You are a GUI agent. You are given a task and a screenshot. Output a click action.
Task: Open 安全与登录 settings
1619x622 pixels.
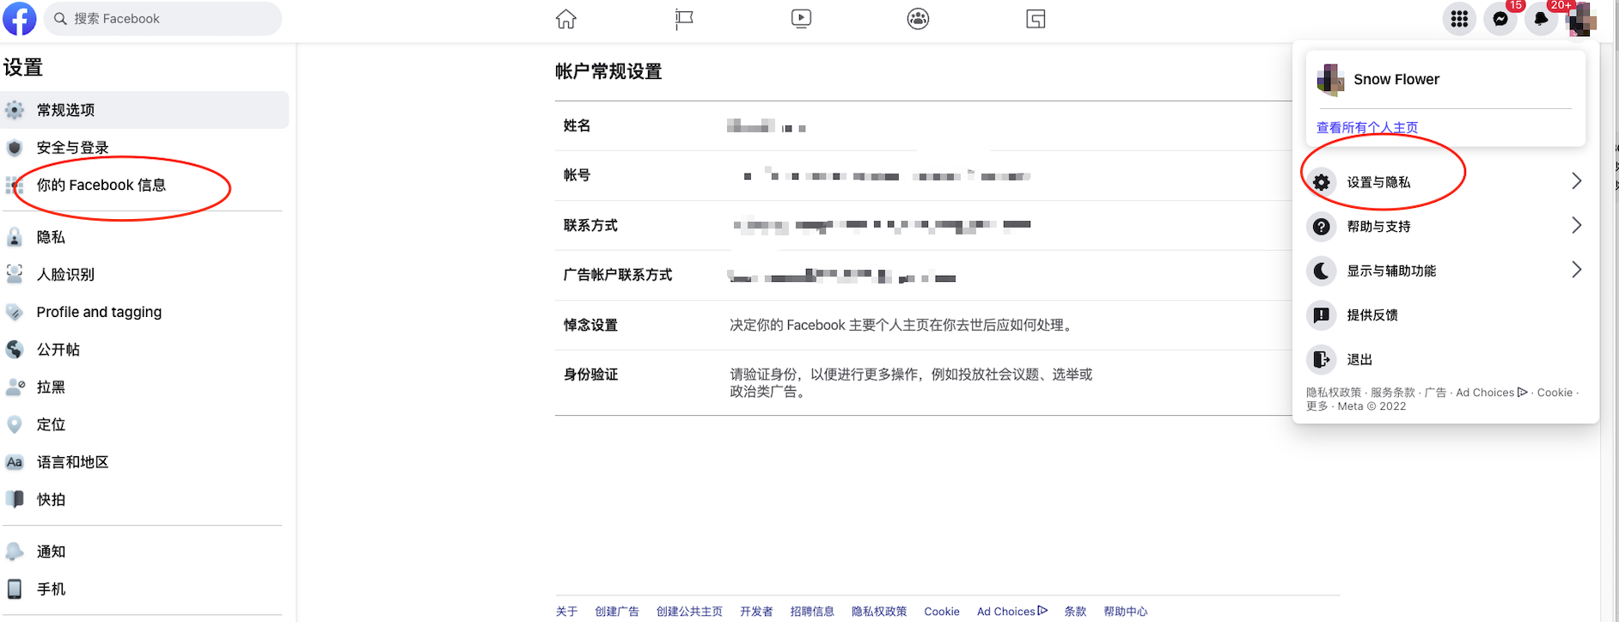click(144, 148)
